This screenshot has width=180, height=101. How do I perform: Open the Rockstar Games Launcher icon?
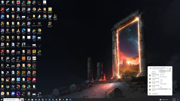pos(34,52)
